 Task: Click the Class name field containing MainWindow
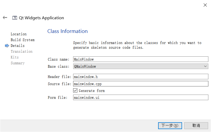(140, 59)
